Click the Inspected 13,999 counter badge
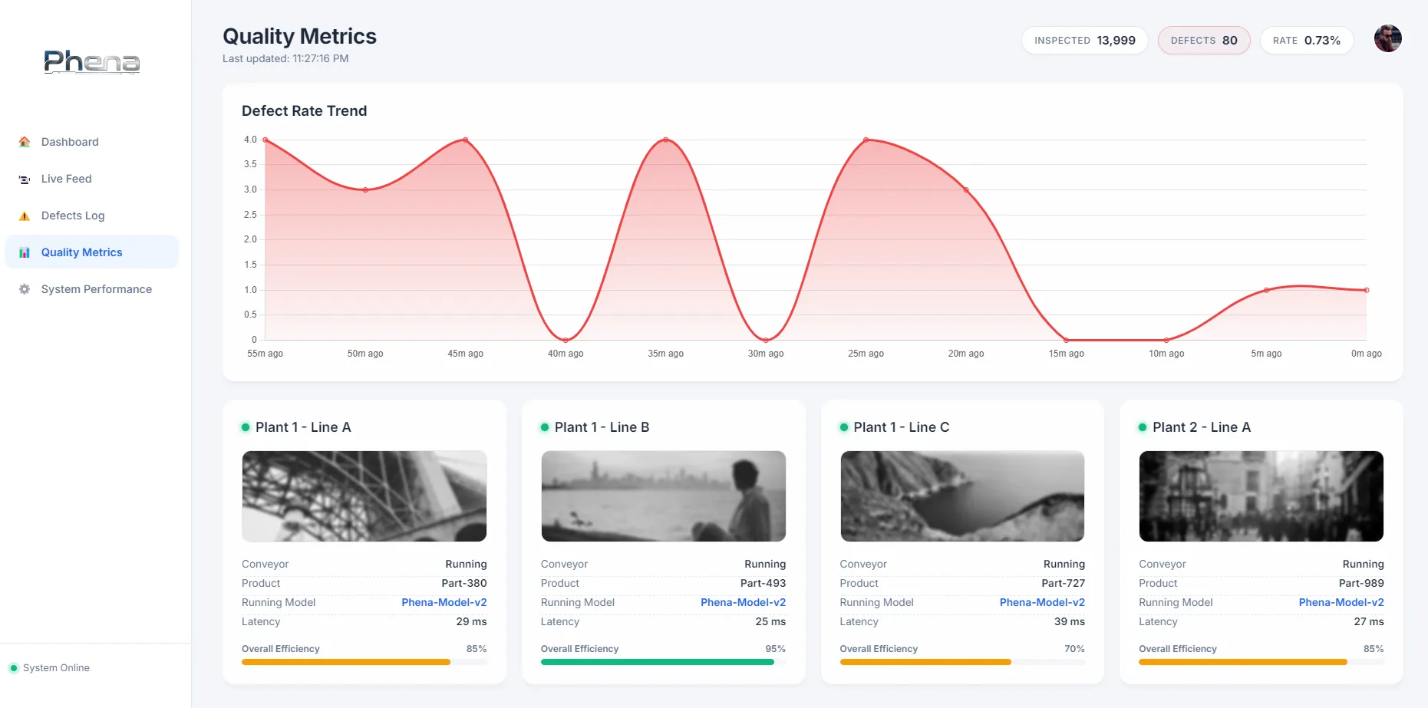The image size is (1428, 708). pyautogui.click(x=1084, y=40)
